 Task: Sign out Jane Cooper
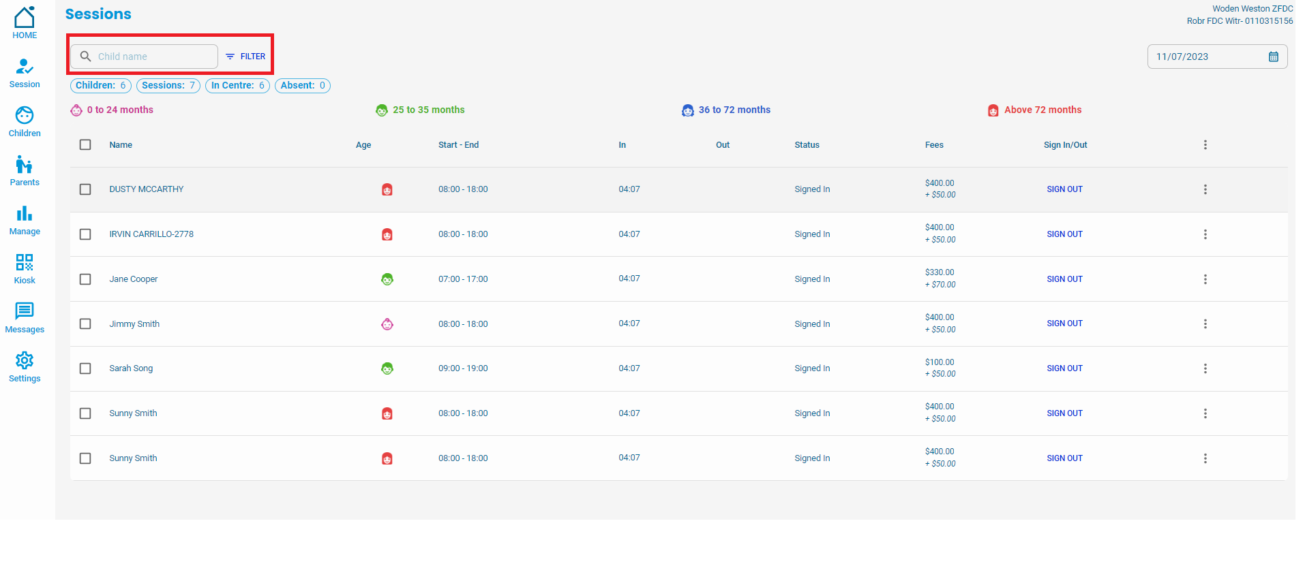[1065, 279]
